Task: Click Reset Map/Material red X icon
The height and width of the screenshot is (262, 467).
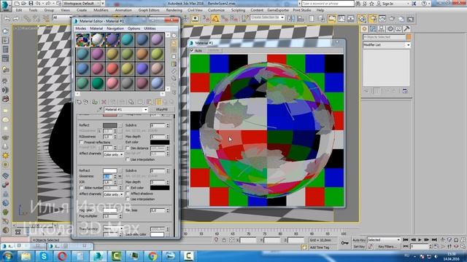Action: pyautogui.click(x=104, y=102)
